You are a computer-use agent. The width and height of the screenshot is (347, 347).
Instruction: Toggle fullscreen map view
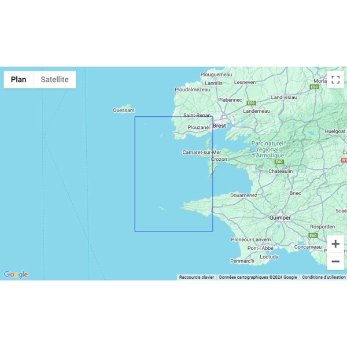tap(335, 80)
